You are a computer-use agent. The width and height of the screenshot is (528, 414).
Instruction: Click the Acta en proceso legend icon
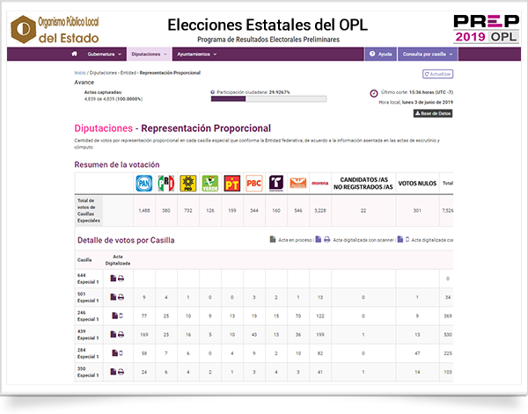click(273, 239)
